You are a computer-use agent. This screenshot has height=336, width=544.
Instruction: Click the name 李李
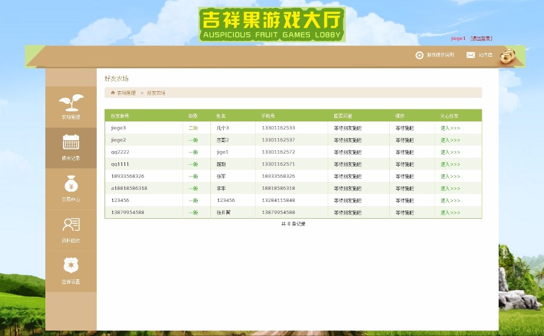tap(221, 189)
